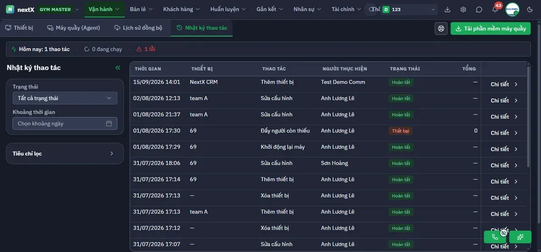This screenshot has height=252, width=541.
Task: Click the green phone call button
Action: (495, 237)
